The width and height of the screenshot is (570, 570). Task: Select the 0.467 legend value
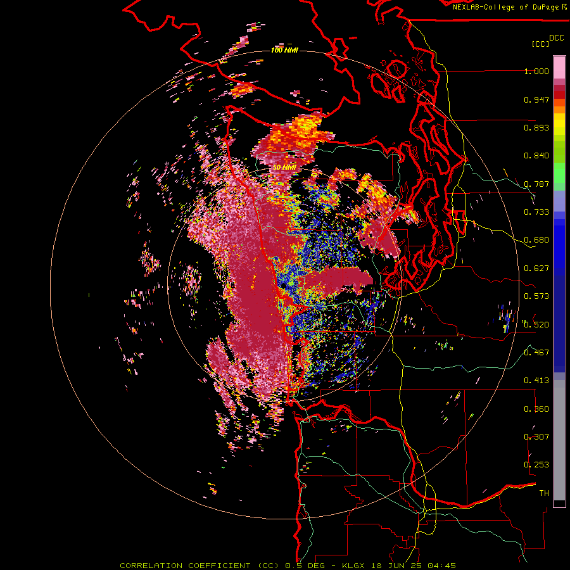point(536,353)
